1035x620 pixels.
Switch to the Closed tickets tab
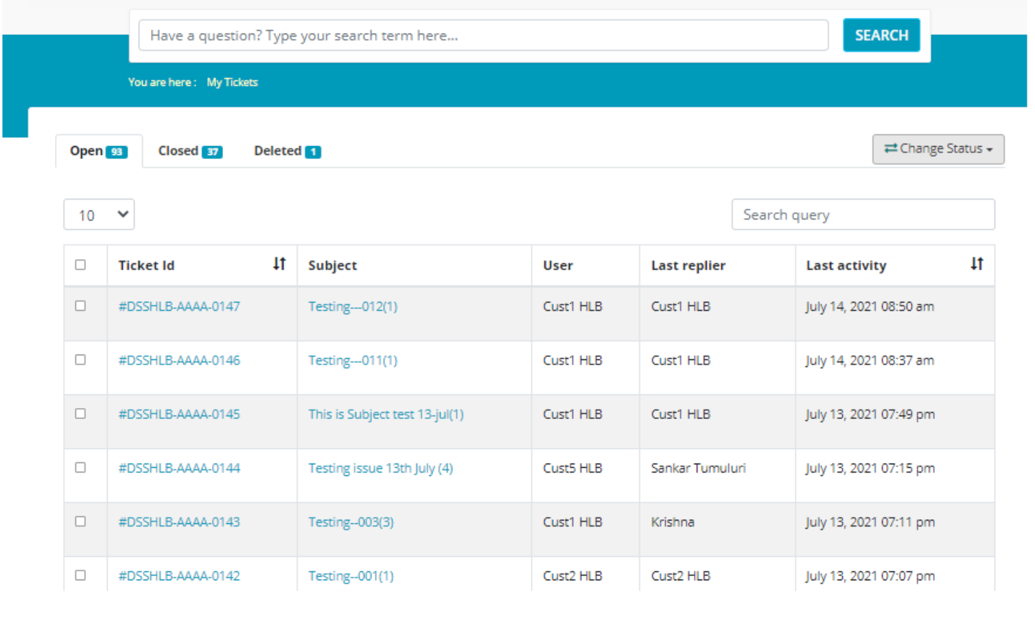(x=178, y=151)
